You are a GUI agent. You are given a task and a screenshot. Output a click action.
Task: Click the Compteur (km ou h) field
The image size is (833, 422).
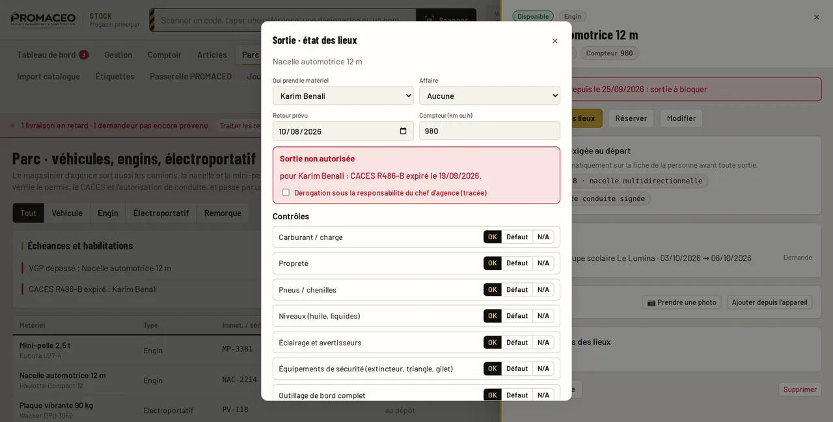point(489,131)
